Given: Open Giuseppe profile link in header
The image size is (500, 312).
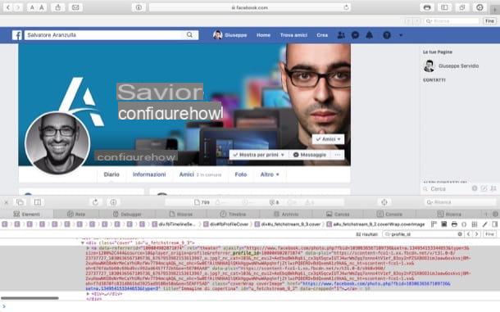Looking at the screenshot, I should coord(230,35).
